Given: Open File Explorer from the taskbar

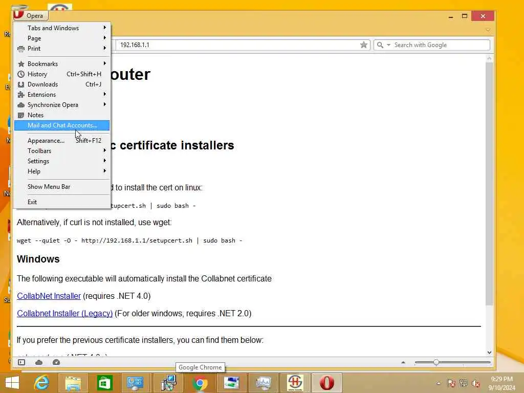Looking at the screenshot, I should click(x=73, y=383).
